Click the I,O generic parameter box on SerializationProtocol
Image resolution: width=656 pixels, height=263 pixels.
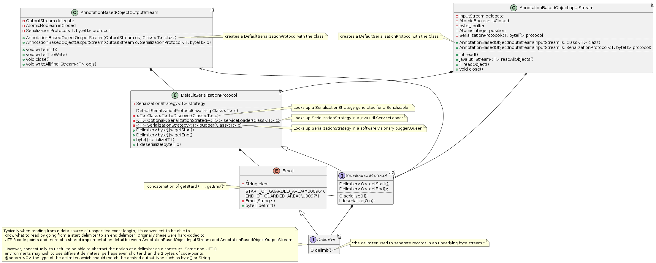click(x=392, y=172)
